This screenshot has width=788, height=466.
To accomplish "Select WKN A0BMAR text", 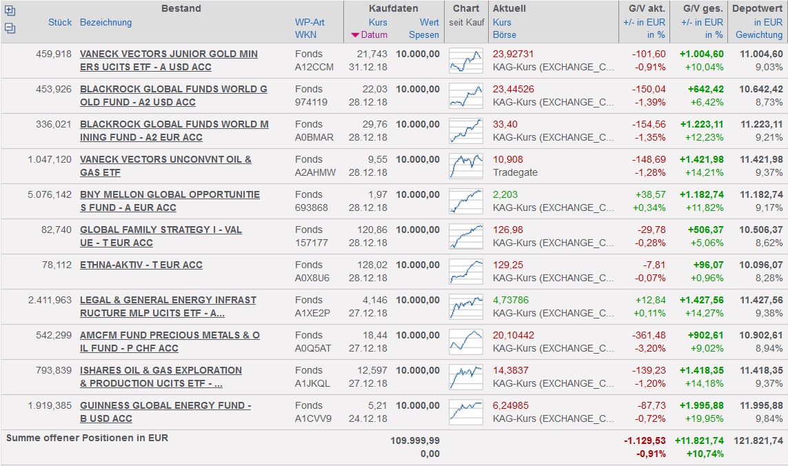I will coord(314,137).
